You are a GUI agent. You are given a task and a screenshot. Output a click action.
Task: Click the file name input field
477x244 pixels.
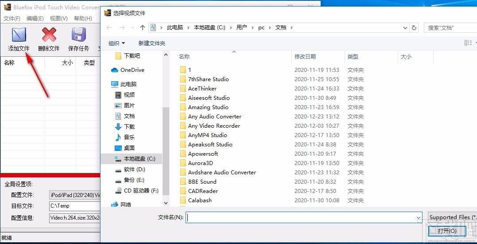point(301,217)
